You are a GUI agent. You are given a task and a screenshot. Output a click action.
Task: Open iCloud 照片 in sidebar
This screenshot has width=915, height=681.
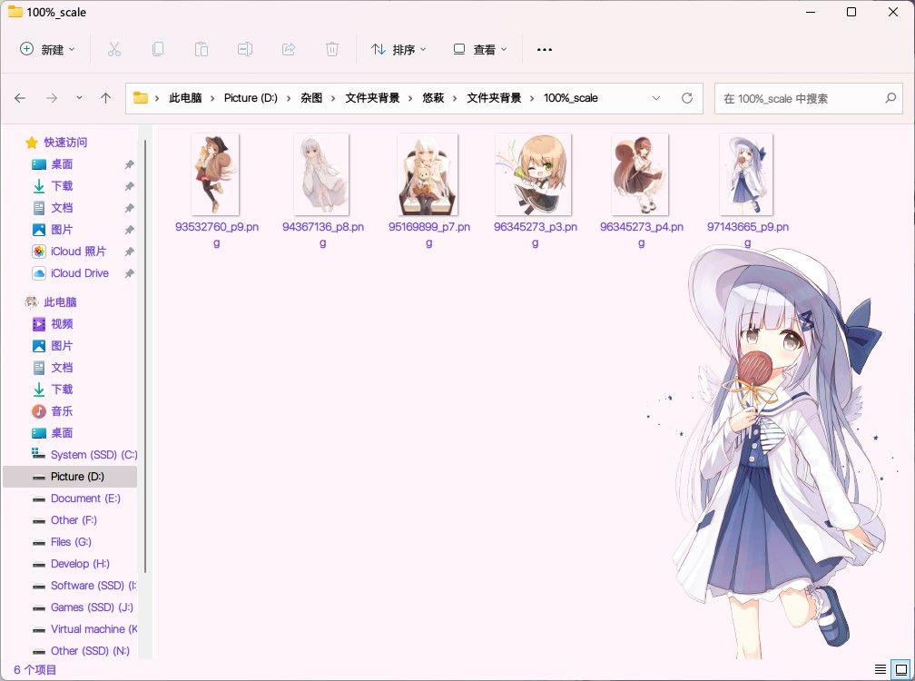click(x=78, y=252)
